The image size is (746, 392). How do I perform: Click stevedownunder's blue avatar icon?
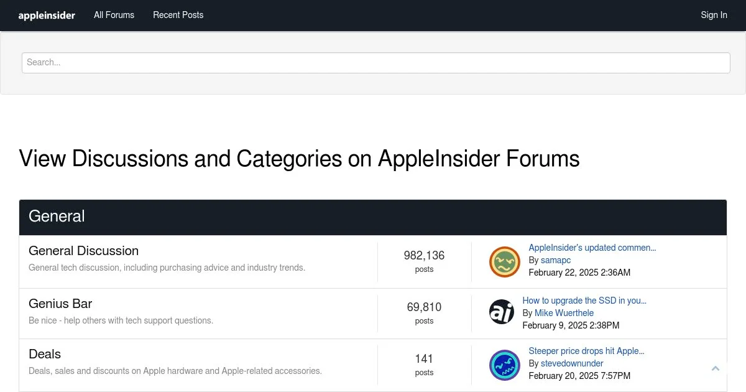point(504,365)
